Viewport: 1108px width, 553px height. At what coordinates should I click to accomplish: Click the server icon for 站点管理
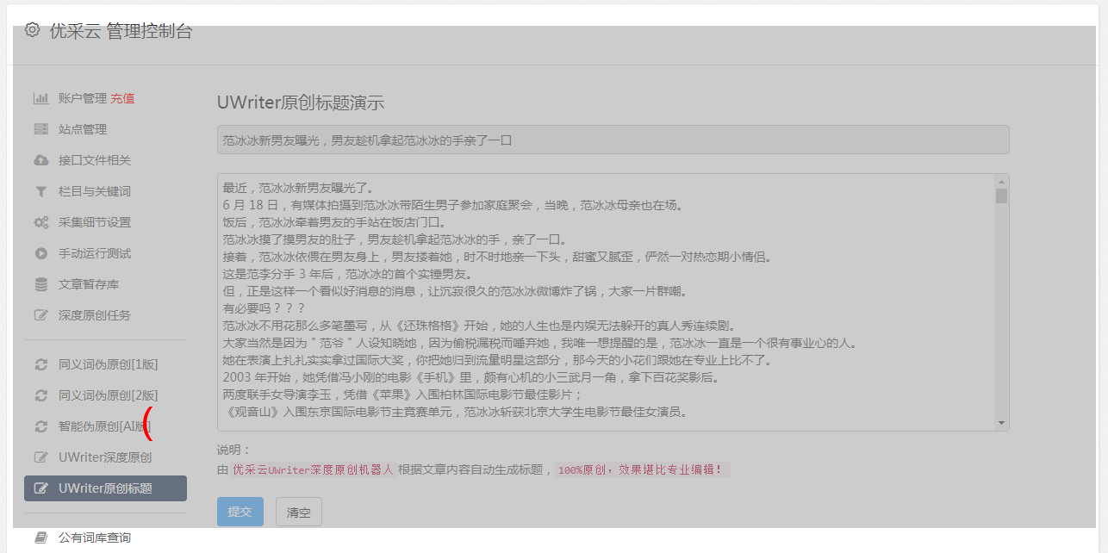pos(40,129)
